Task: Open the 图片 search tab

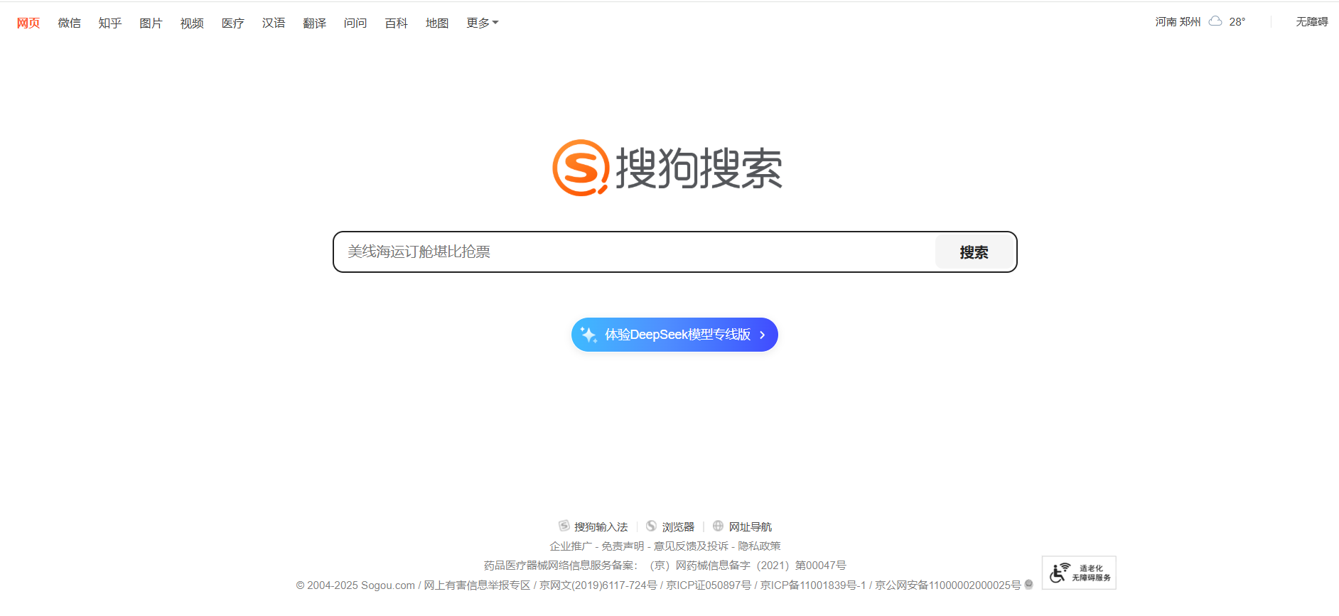Action: pos(151,23)
